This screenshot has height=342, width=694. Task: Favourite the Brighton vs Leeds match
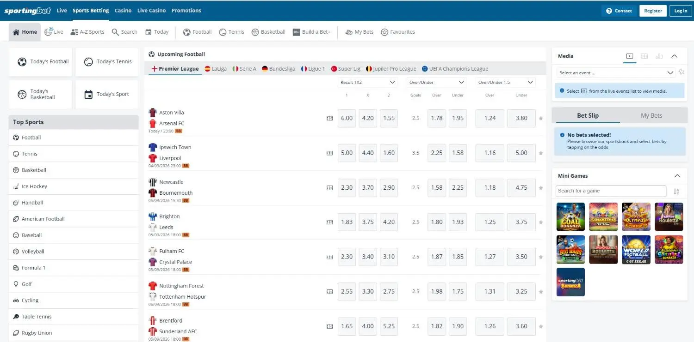pos(541,222)
